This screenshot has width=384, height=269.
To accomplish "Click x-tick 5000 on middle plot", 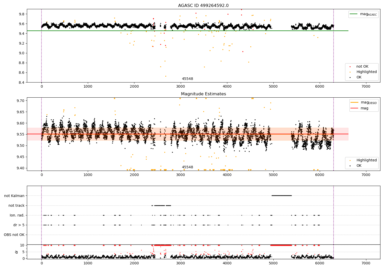I will coord(273,175).
